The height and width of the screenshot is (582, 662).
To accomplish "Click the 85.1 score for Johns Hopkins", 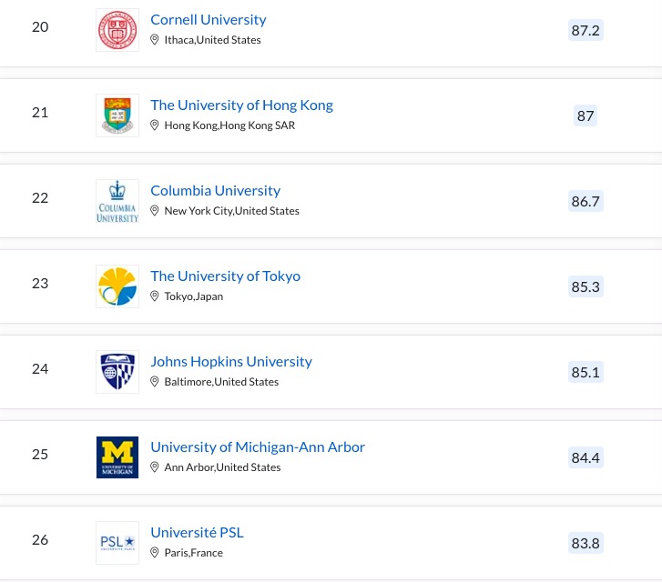I will pyautogui.click(x=586, y=372).
